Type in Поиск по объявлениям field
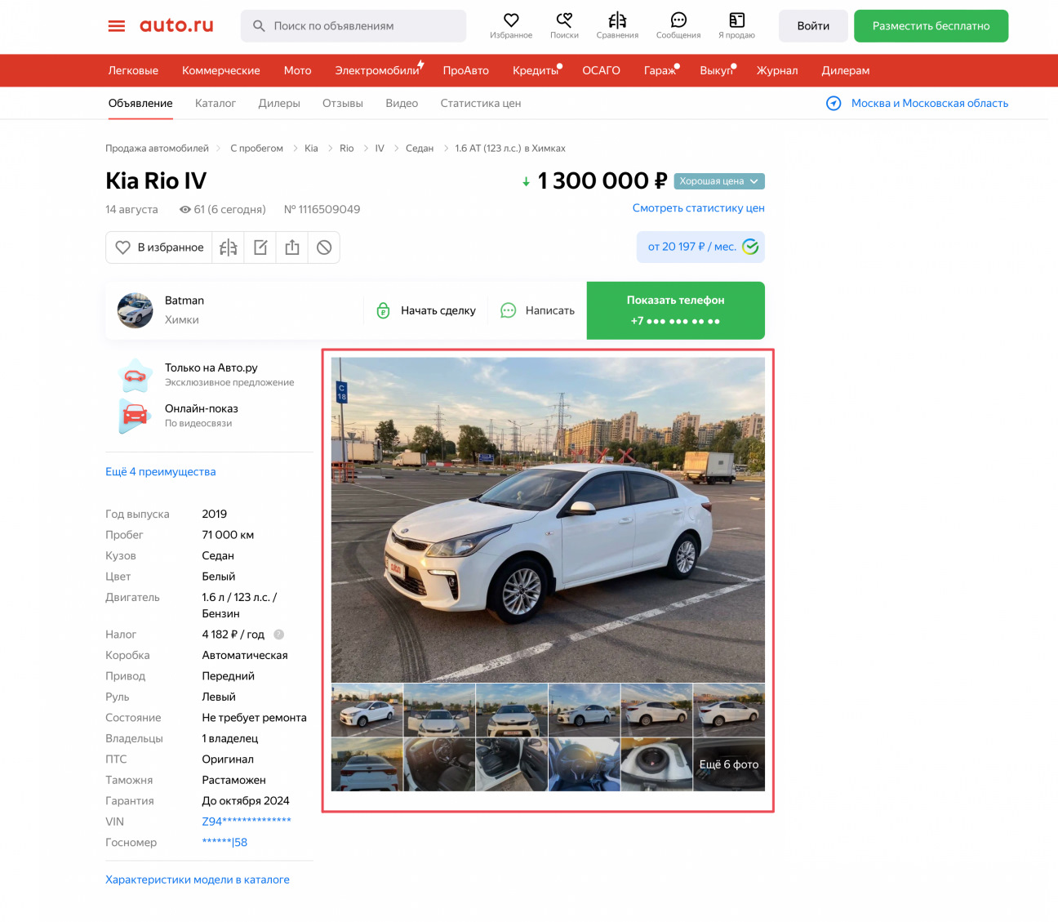Screen dimensions: 1058x922 click(x=353, y=26)
